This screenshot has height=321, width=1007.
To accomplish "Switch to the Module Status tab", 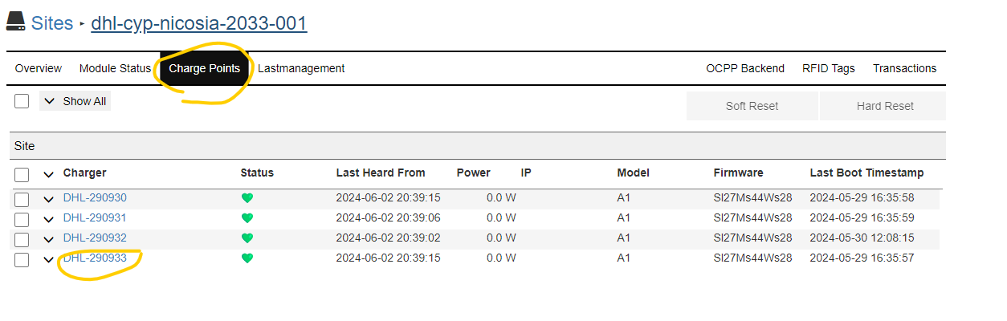I will click(115, 68).
